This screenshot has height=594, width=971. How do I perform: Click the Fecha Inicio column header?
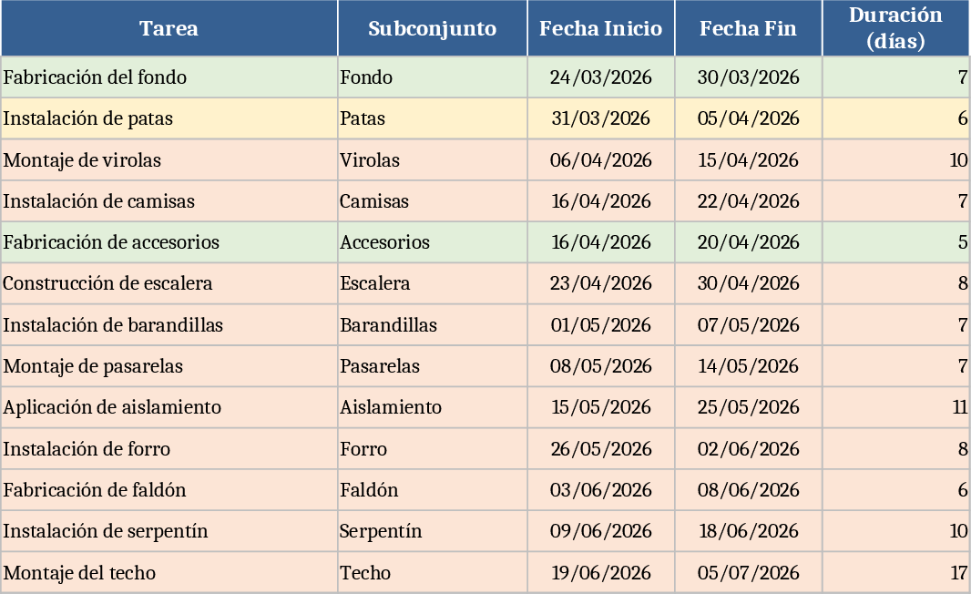click(x=601, y=29)
